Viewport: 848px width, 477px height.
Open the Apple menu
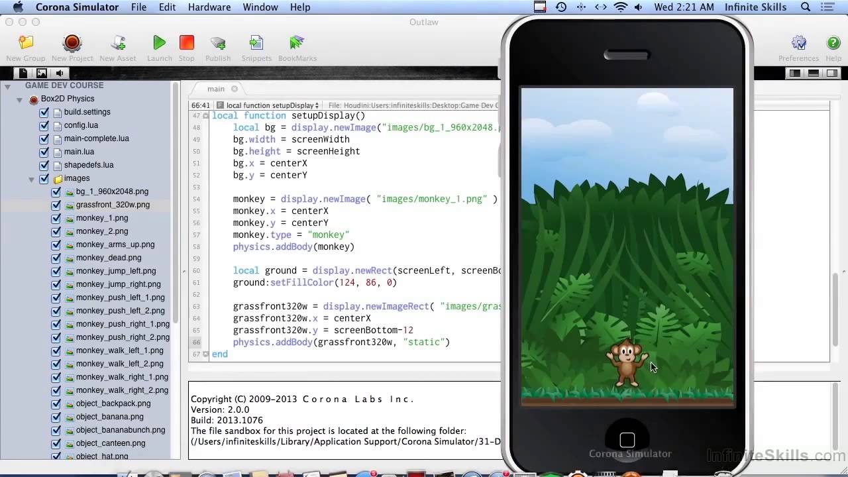pos(18,7)
